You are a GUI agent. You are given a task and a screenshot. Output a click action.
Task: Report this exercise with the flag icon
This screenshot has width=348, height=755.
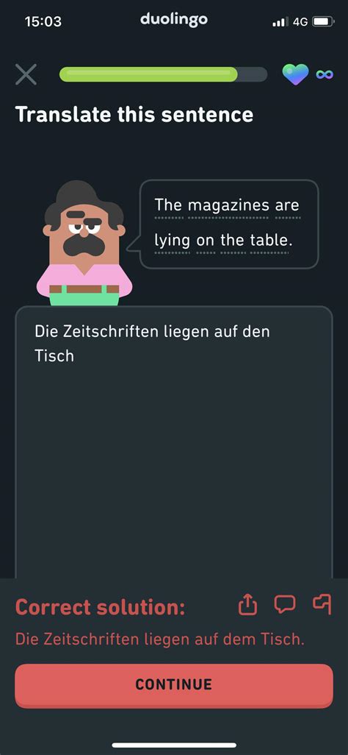point(322,604)
